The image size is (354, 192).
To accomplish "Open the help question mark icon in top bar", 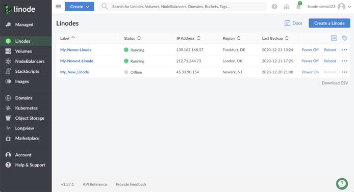I will click(x=274, y=7).
